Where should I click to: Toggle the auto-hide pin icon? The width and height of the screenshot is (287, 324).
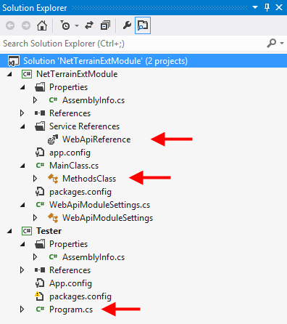[x=267, y=7]
